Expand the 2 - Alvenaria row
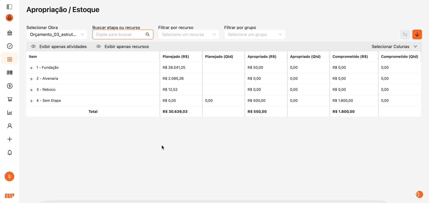Viewport: 429px width, 203px height. 31,79
